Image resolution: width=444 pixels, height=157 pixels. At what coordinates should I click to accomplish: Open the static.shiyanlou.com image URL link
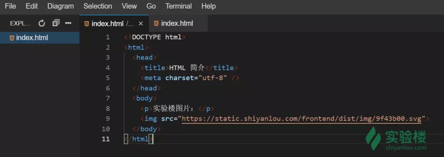click(302, 119)
